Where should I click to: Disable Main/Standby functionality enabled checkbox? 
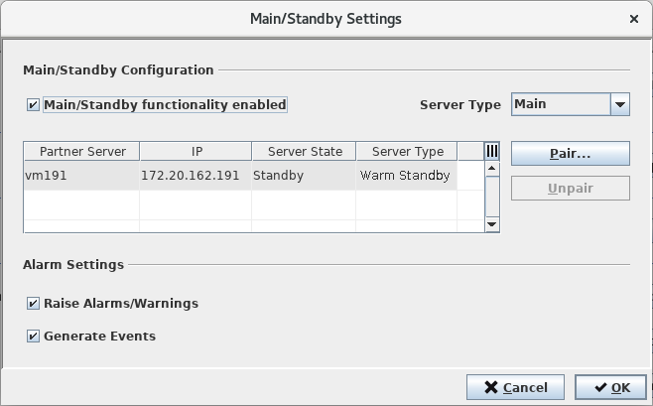[x=34, y=104]
